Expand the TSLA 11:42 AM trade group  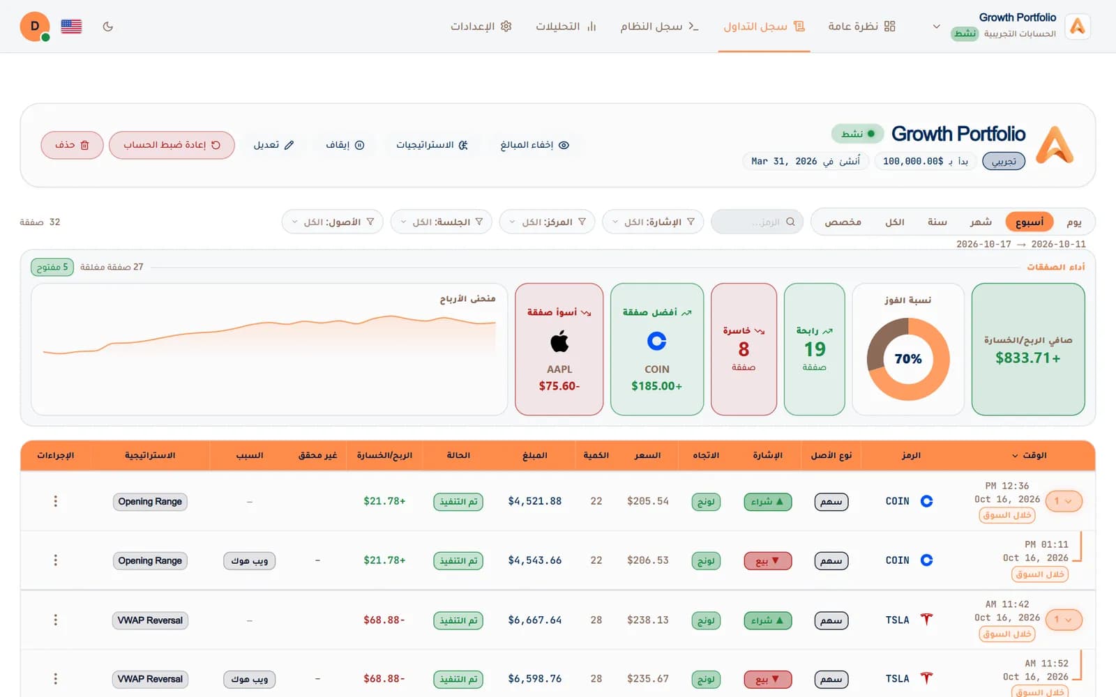1064,620
